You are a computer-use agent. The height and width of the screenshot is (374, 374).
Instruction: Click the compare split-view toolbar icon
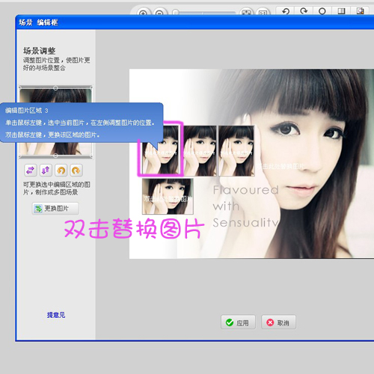coord(341,11)
